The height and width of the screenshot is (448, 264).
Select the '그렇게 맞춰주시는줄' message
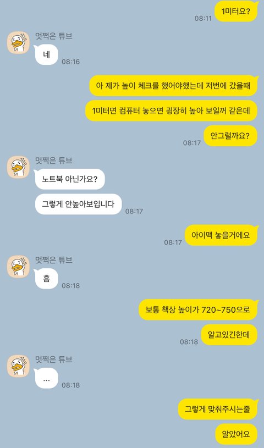click(218, 409)
